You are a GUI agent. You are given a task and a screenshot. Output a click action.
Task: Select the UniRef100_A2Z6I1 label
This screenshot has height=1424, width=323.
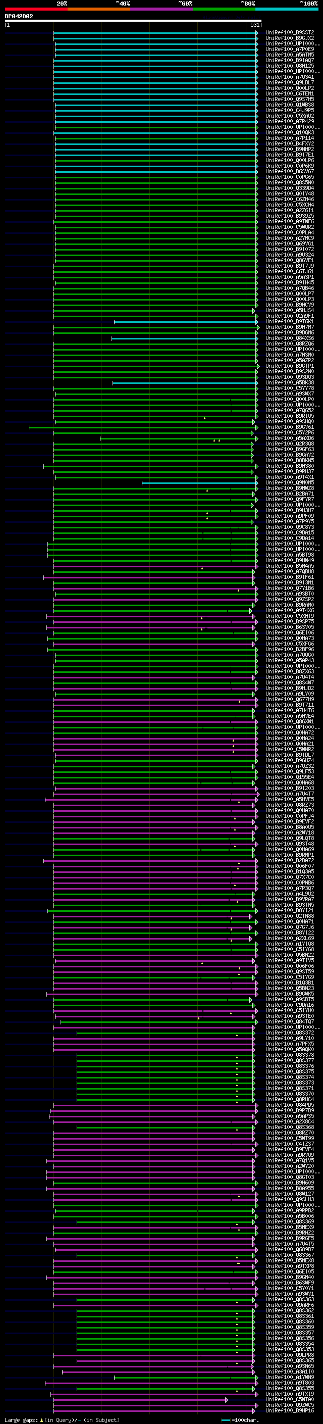click(290, 211)
